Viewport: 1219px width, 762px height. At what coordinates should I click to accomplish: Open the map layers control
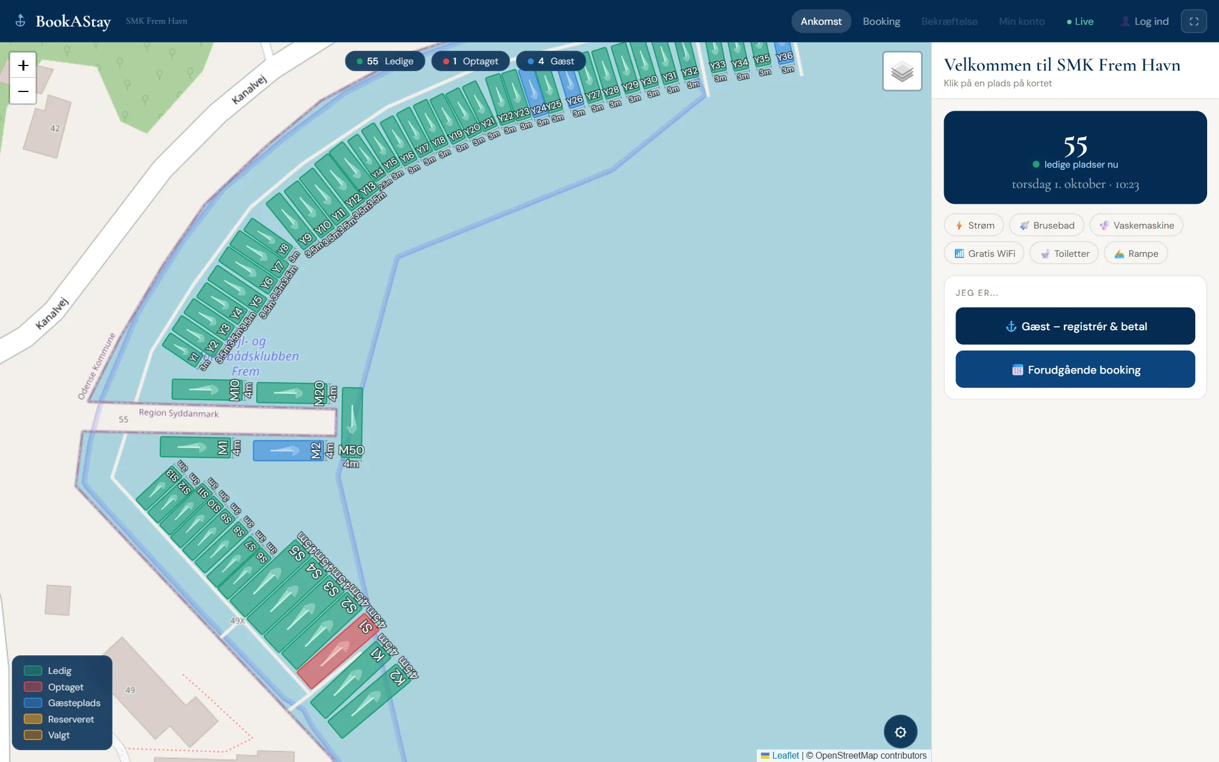tap(902, 71)
